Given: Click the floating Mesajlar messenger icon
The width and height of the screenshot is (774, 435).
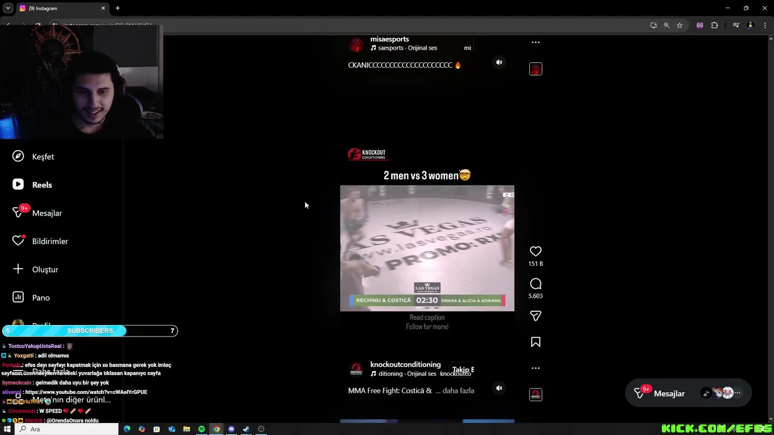Looking at the screenshot, I should (x=640, y=393).
